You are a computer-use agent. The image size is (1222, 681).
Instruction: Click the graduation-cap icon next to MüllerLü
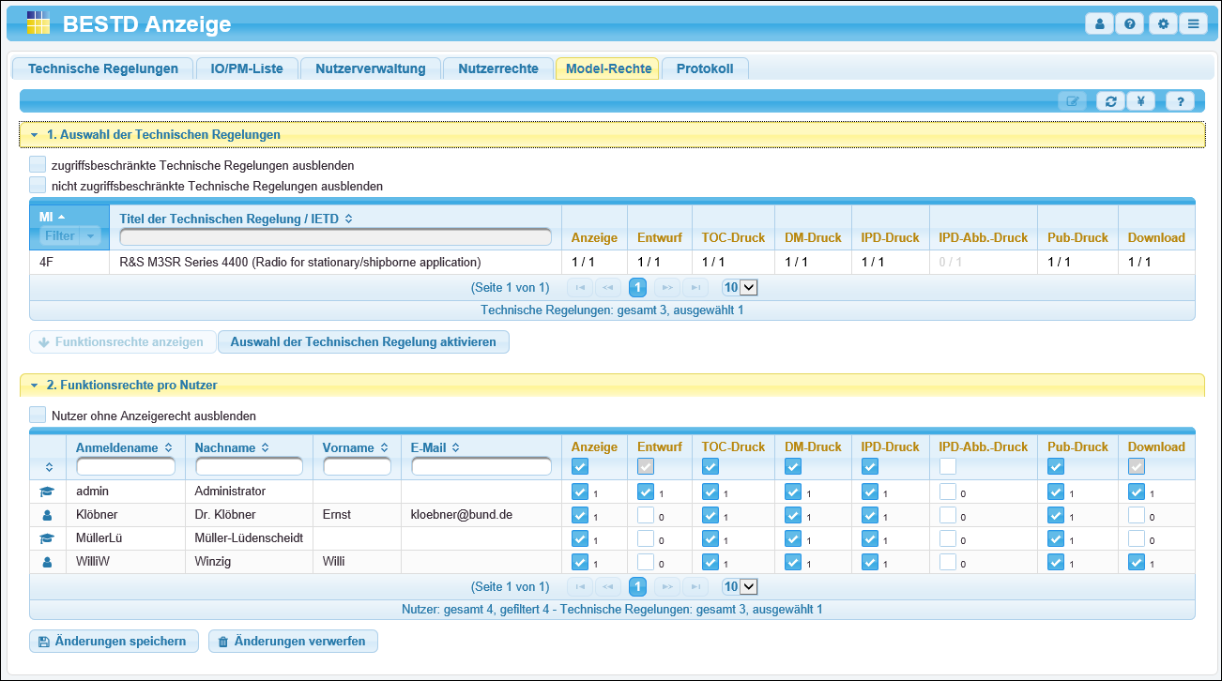pos(48,538)
